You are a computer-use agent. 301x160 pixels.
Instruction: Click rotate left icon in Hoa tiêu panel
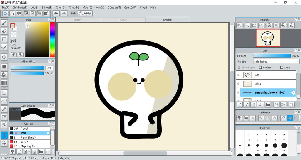(x=269, y=25)
